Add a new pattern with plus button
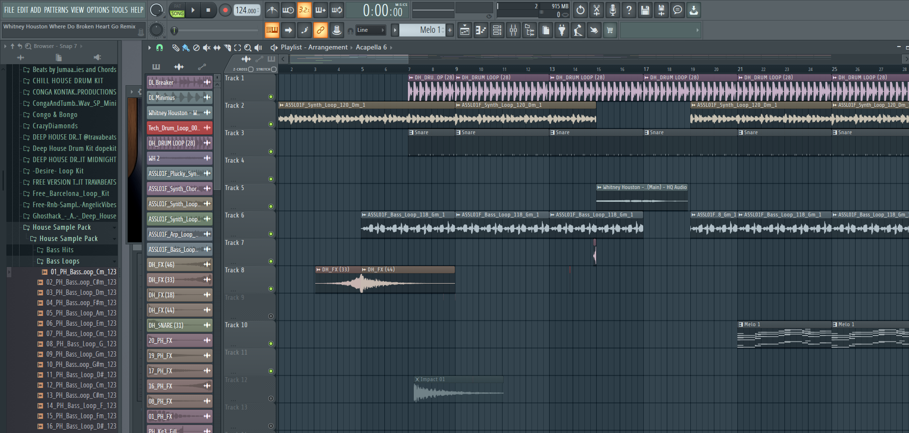The height and width of the screenshot is (433, 909). point(450,30)
